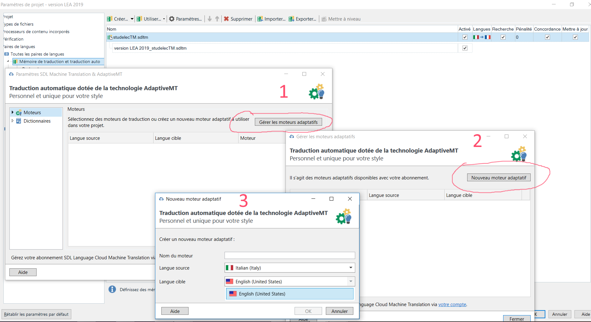Image resolution: width=591 pixels, height=322 pixels.
Task: Open the Paramètres gear toolbar button
Action: [x=185, y=19]
